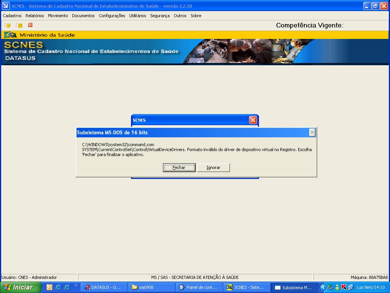390x293 pixels.
Task: Click the red K antivirus tray icon
Action: pyautogui.click(x=344, y=287)
